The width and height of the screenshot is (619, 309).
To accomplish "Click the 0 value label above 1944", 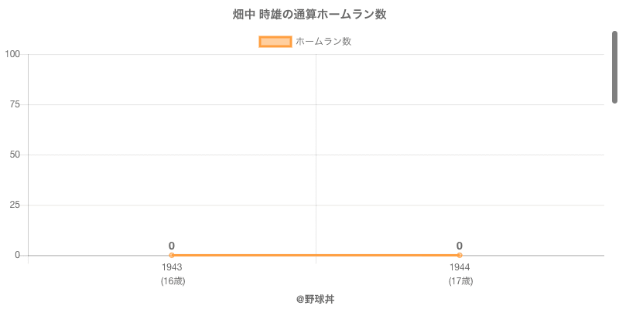I will pyautogui.click(x=460, y=246).
